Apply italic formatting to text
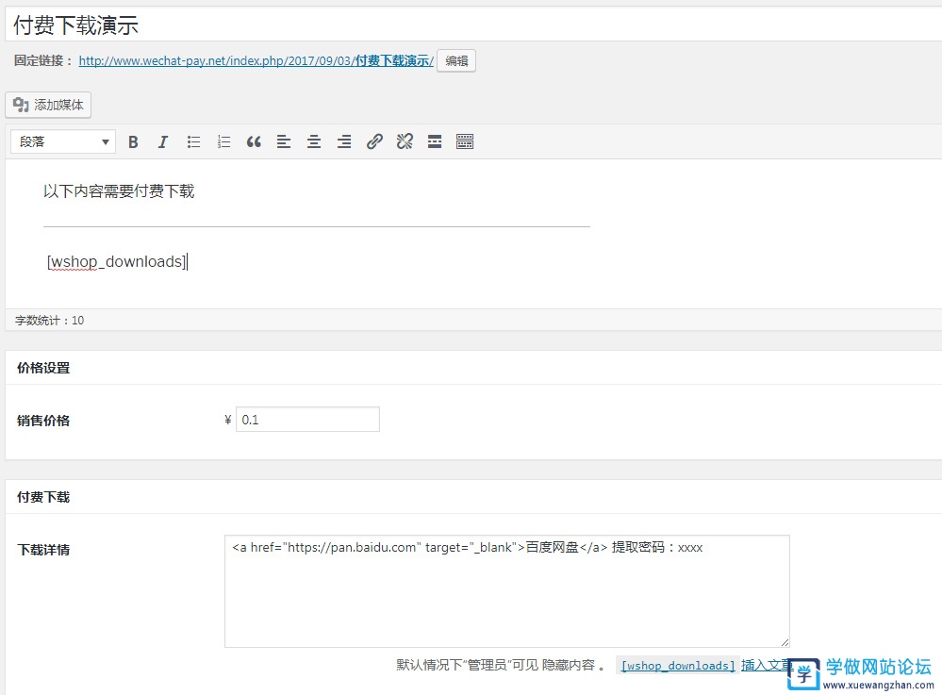The image size is (942, 695). pyautogui.click(x=163, y=141)
